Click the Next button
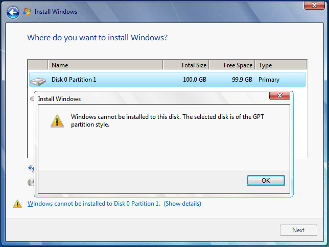329x247 pixels. (x=298, y=230)
